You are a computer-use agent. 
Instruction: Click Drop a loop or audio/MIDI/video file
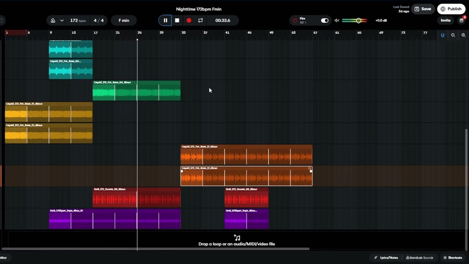(237, 244)
